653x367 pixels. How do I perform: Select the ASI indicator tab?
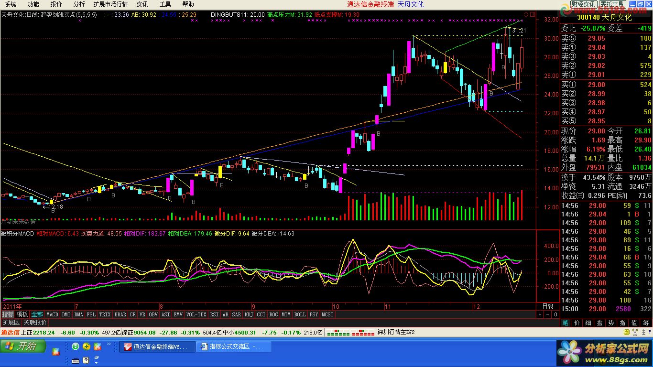(x=166, y=314)
